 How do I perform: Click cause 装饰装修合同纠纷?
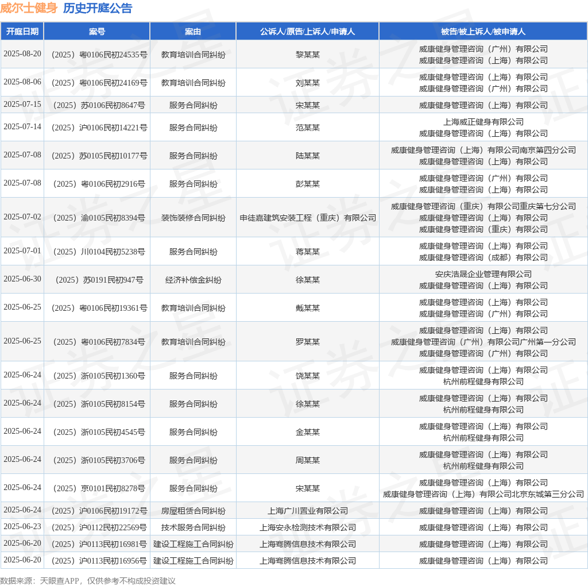pyautogui.click(x=193, y=218)
